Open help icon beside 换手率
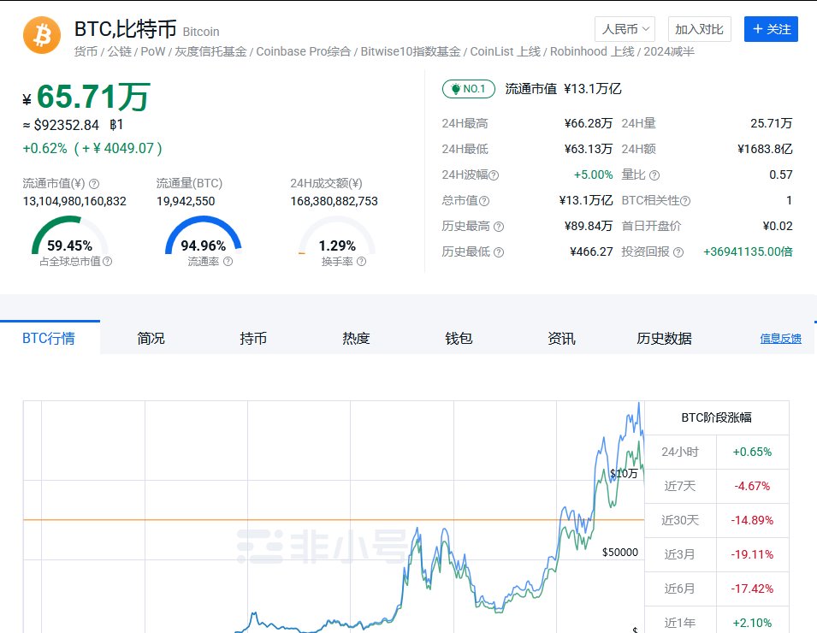Screen dimensions: 817x633 pyautogui.click(x=361, y=262)
